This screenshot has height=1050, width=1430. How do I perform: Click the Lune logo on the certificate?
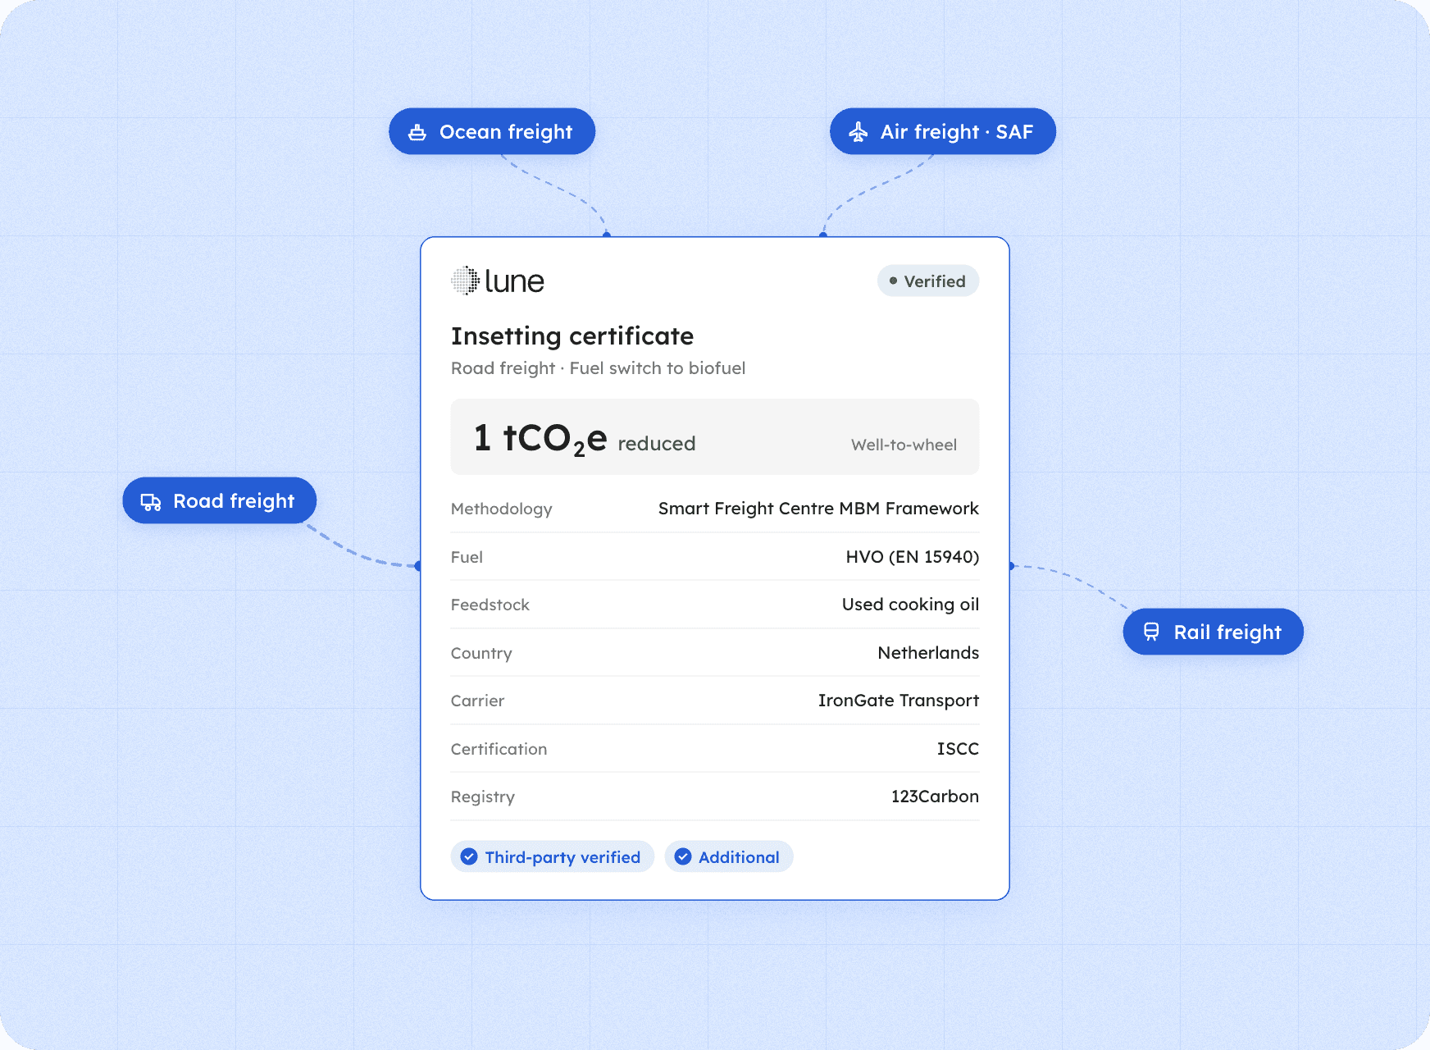pyautogui.click(x=498, y=281)
